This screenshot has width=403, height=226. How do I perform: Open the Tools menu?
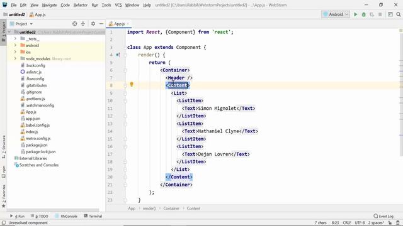click(106, 5)
